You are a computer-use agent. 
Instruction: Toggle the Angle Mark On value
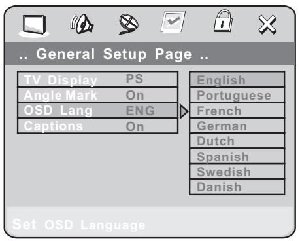(x=135, y=96)
